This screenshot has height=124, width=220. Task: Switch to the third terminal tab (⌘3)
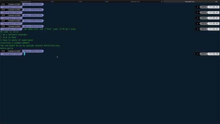(136, 1)
